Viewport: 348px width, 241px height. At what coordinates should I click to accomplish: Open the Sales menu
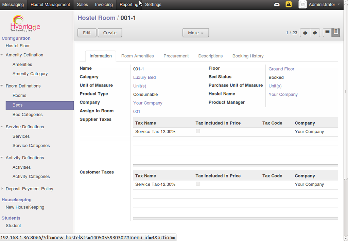82,5
